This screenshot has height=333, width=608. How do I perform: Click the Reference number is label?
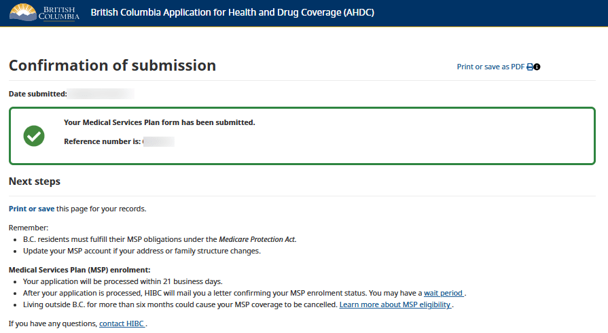coord(103,141)
